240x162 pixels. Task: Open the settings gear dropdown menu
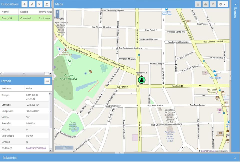click(x=222, y=4)
